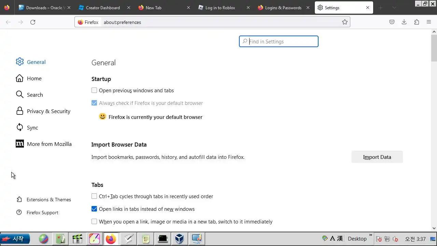The width and height of the screenshot is (437, 246).
Task: Open More from Mozilla page
Action: [44, 144]
